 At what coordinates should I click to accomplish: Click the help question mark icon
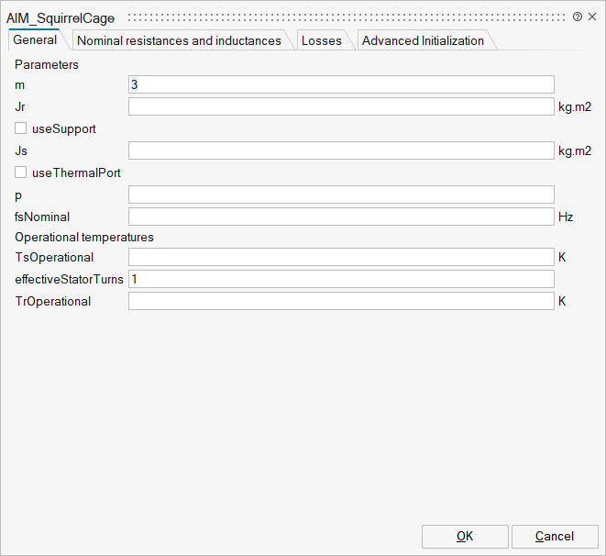click(x=578, y=17)
